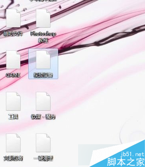
Task: Click the Photoshop 教程 label text
Action: (43, 37)
